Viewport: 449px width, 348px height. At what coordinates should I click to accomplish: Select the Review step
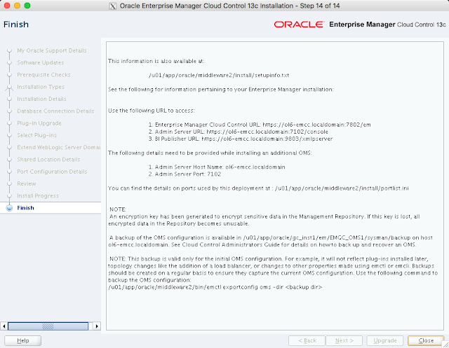(x=27, y=183)
